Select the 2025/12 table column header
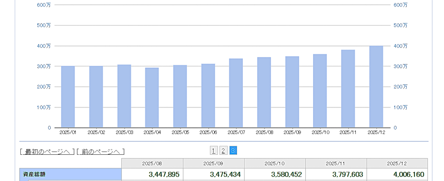The width and height of the screenshot is (444, 181). [x=397, y=164]
